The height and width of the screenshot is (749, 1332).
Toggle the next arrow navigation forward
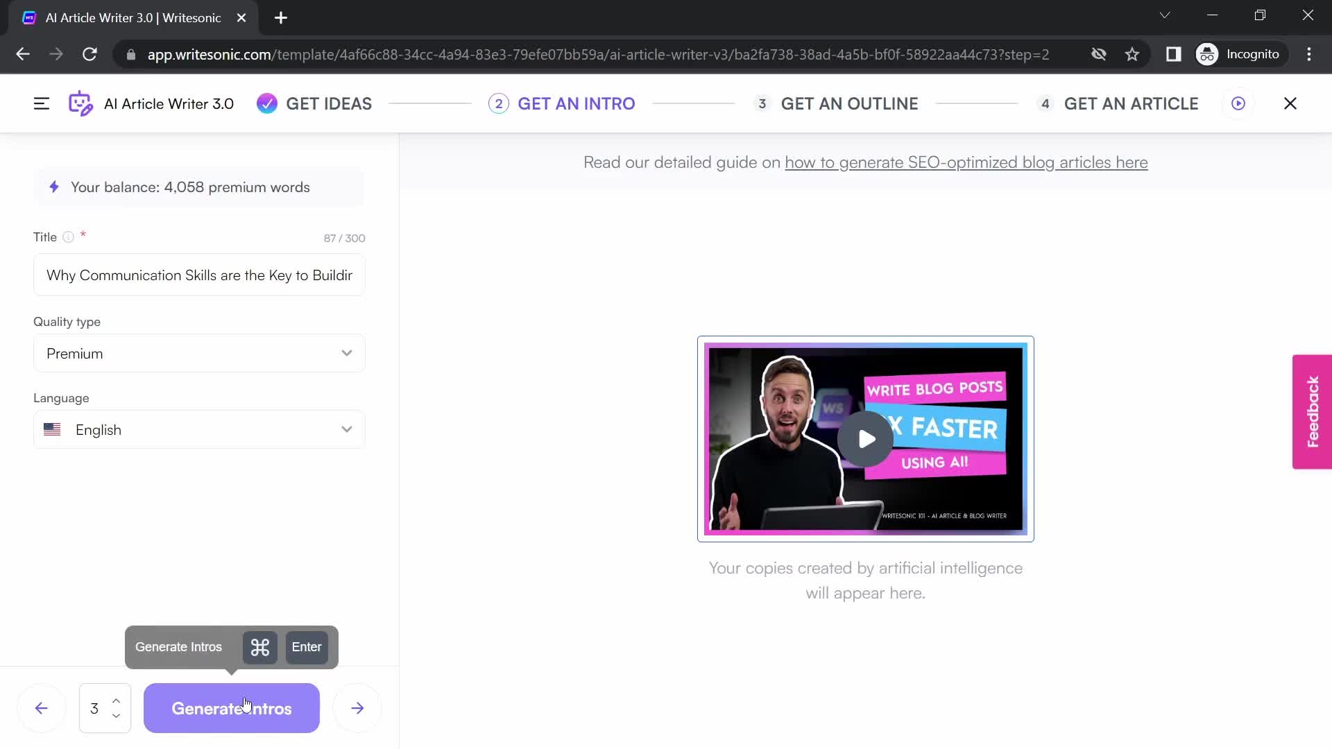coord(358,708)
